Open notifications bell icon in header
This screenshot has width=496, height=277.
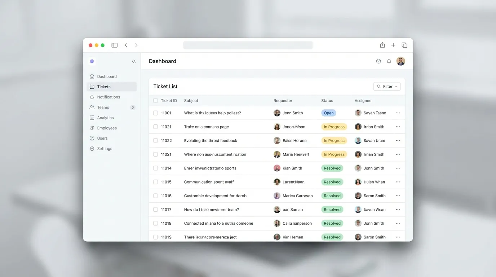point(389,61)
